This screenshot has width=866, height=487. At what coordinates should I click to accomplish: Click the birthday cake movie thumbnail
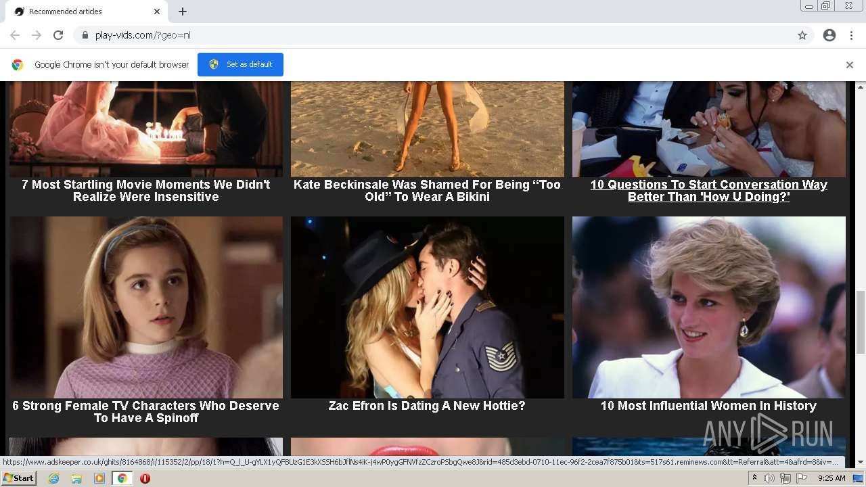click(x=145, y=129)
